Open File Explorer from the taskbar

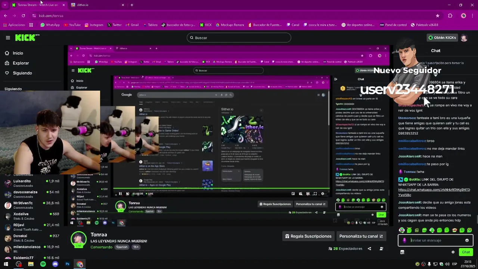31,264
